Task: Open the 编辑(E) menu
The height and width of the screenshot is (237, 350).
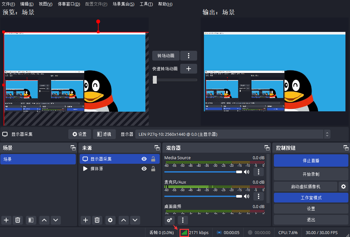Action: pyautogui.click(x=27, y=4)
